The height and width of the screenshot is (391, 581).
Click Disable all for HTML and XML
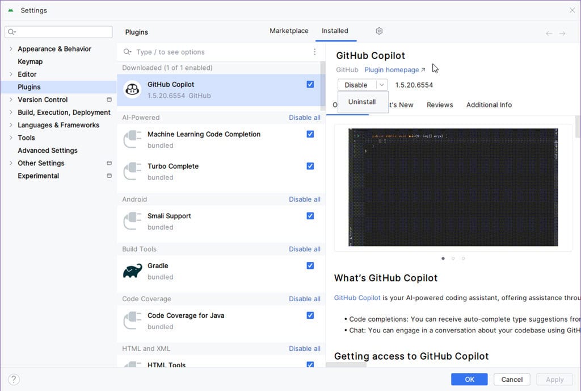pyautogui.click(x=305, y=348)
